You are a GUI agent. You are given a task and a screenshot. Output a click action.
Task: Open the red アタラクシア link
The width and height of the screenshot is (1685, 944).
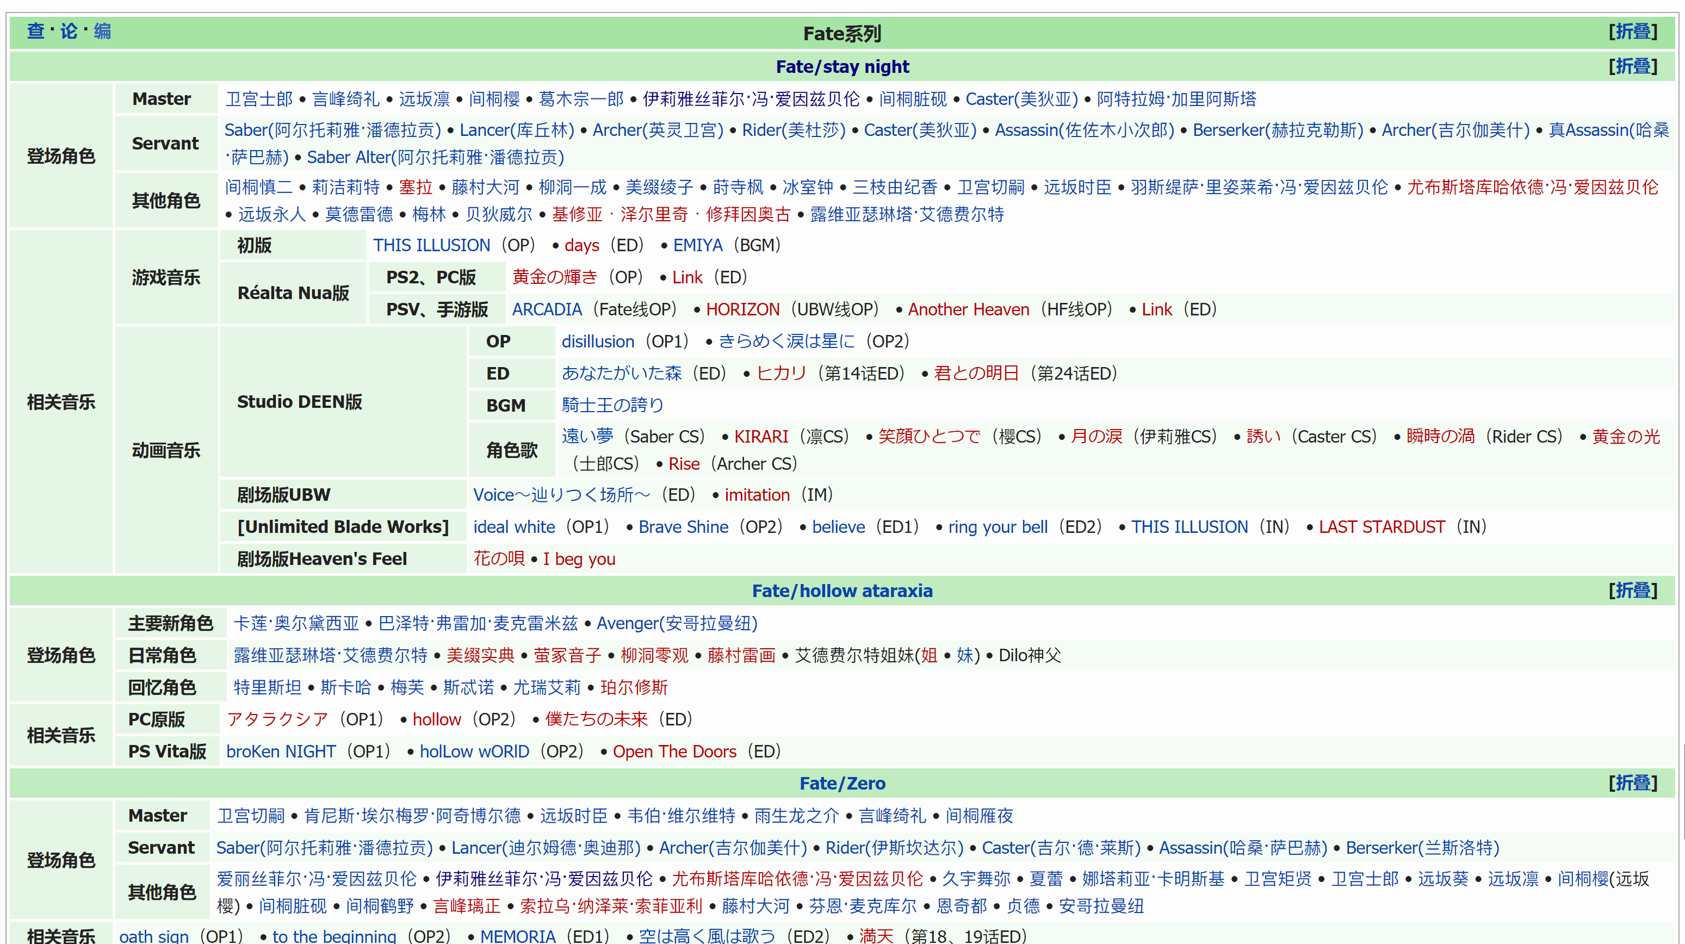277,719
